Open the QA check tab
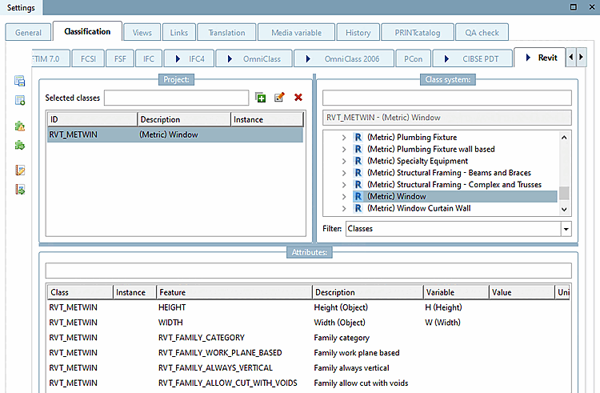 click(x=482, y=33)
